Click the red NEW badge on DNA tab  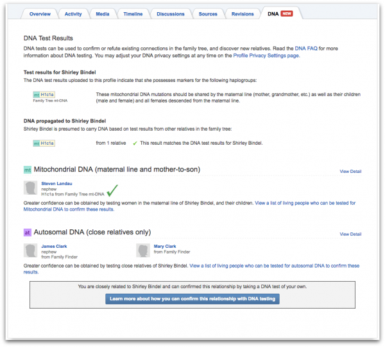[287, 13]
